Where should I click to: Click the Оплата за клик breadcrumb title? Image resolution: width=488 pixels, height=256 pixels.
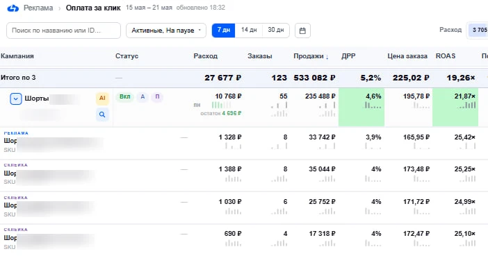click(x=93, y=8)
